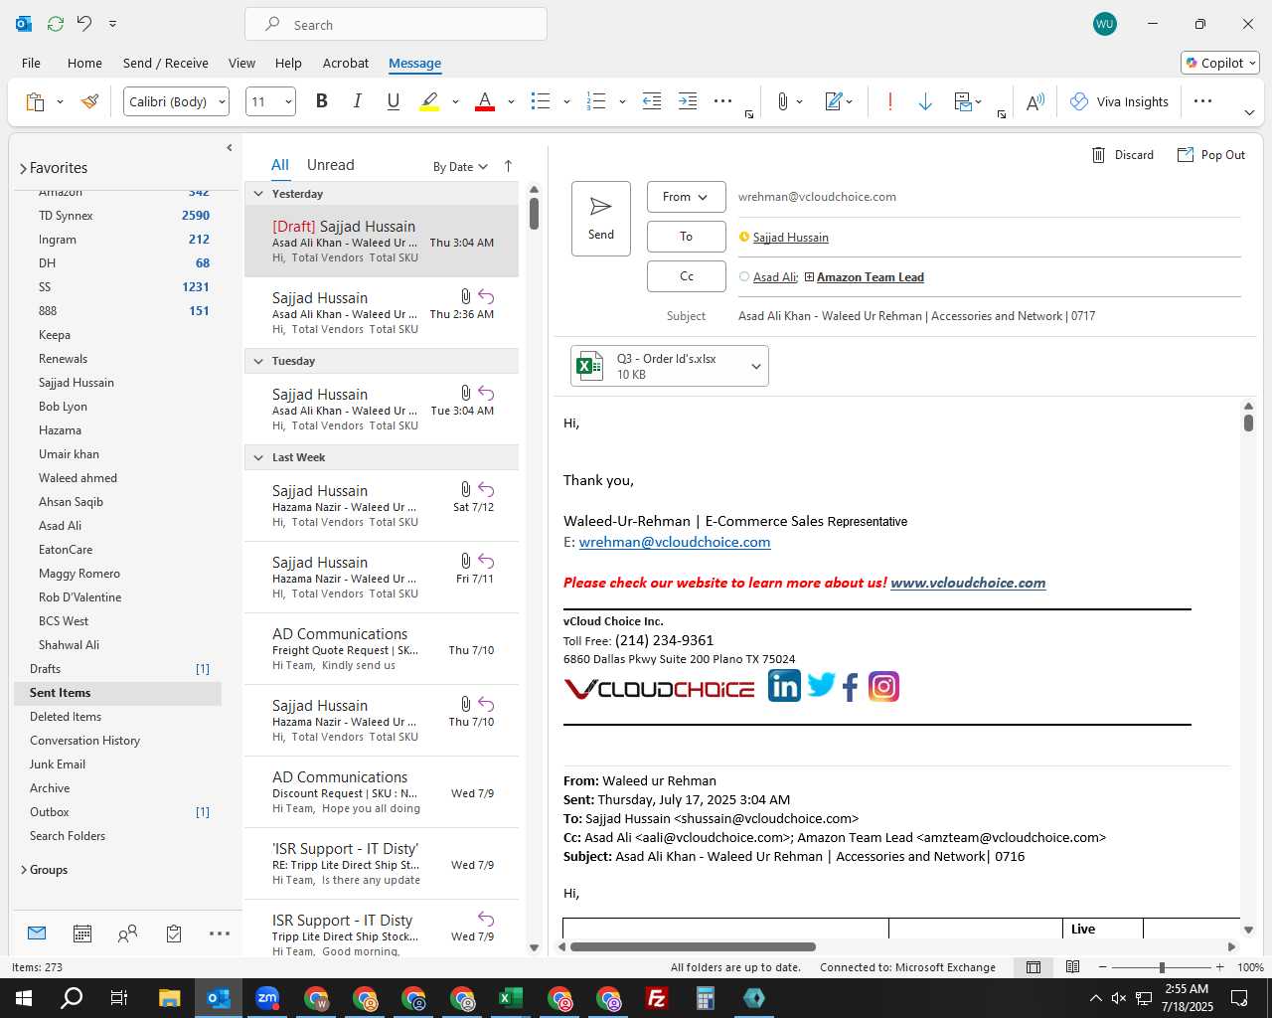Viewport: 1272px width, 1018px height.
Task: Open the From dropdown button
Action: tap(686, 197)
